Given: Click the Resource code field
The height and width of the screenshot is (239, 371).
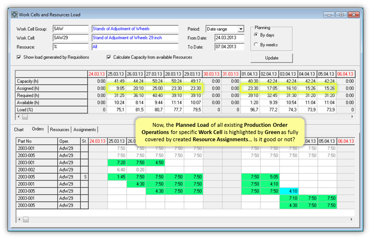Looking at the screenshot, I should pos(71,47).
